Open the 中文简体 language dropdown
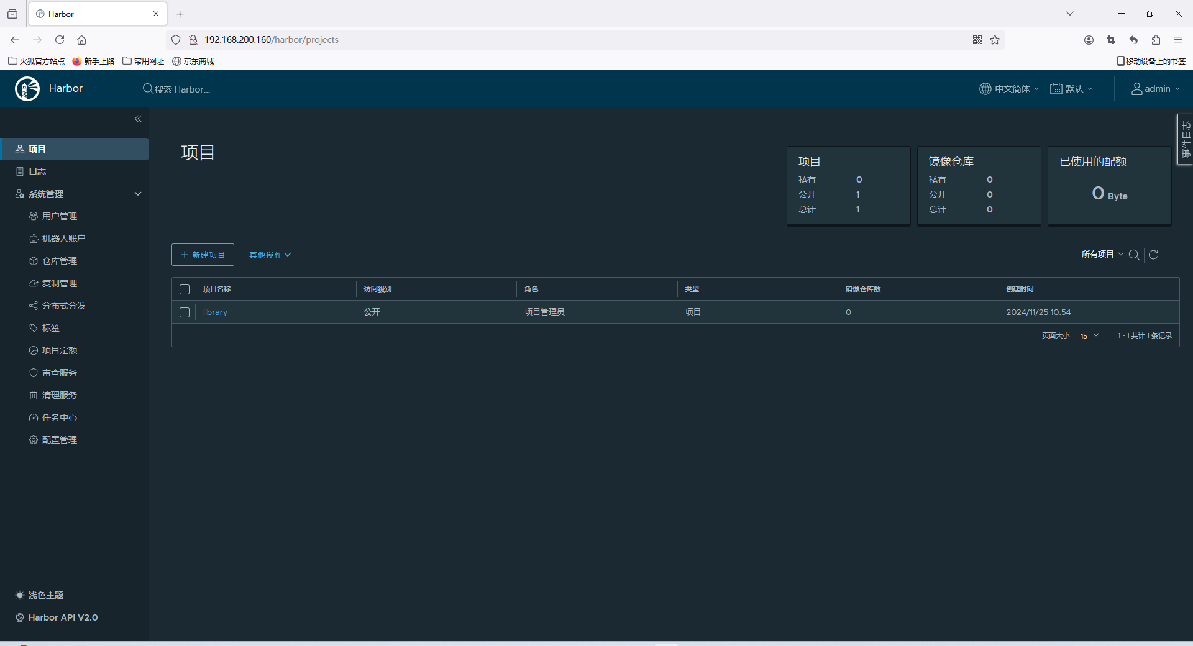 click(1009, 89)
